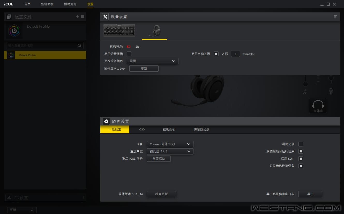
Task: Click the 12% battery level text
Action: [x=137, y=47]
